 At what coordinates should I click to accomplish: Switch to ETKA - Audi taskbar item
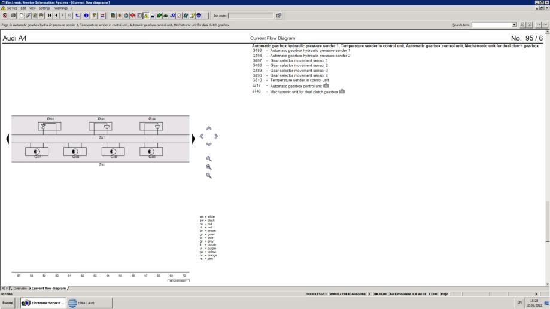pyautogui.click(x=89, y=302)
